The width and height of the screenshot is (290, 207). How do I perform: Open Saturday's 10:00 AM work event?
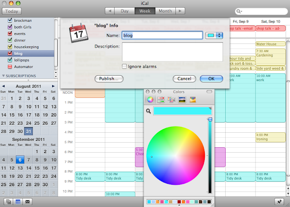click(x=271, y=98)
